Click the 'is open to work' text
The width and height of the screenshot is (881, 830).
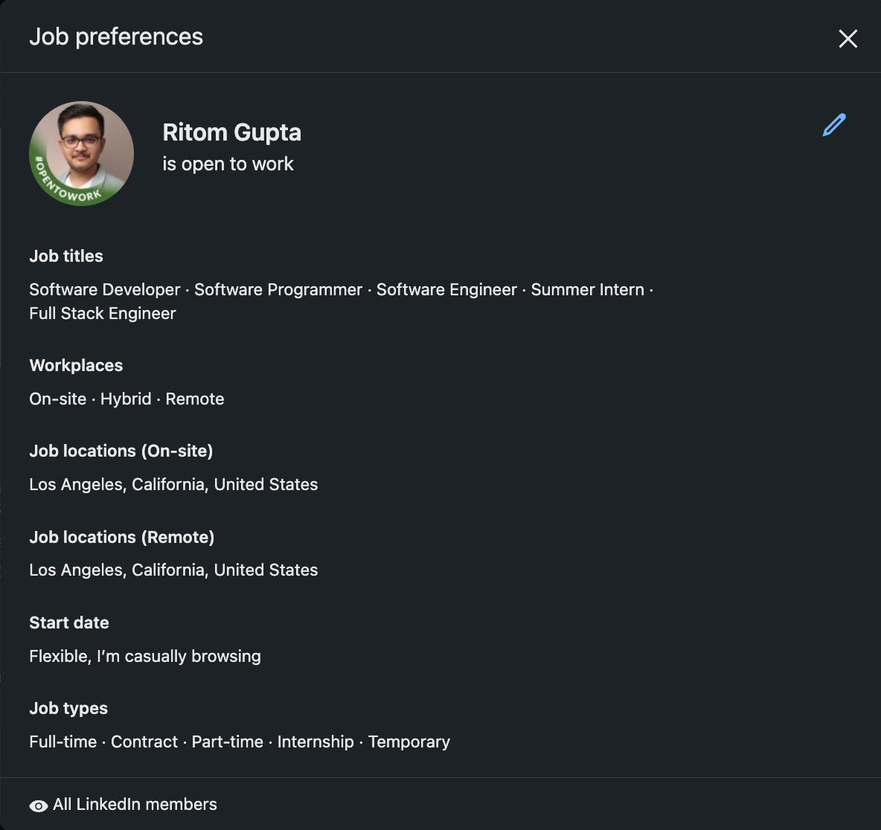pos(228,164)
